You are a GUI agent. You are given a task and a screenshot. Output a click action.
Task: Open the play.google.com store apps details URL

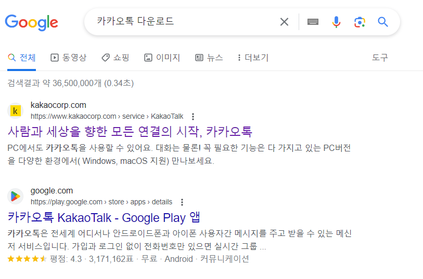tap(101, 202)
